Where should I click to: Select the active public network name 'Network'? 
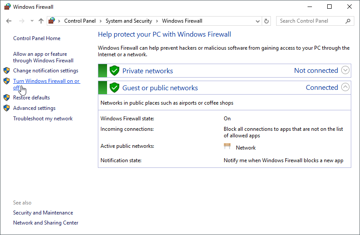246,148
